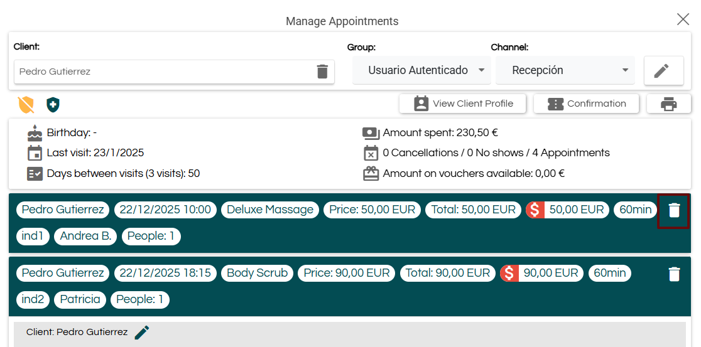Click the Andrea B. staff tag
Screen dimensions: 701x347
85,236
